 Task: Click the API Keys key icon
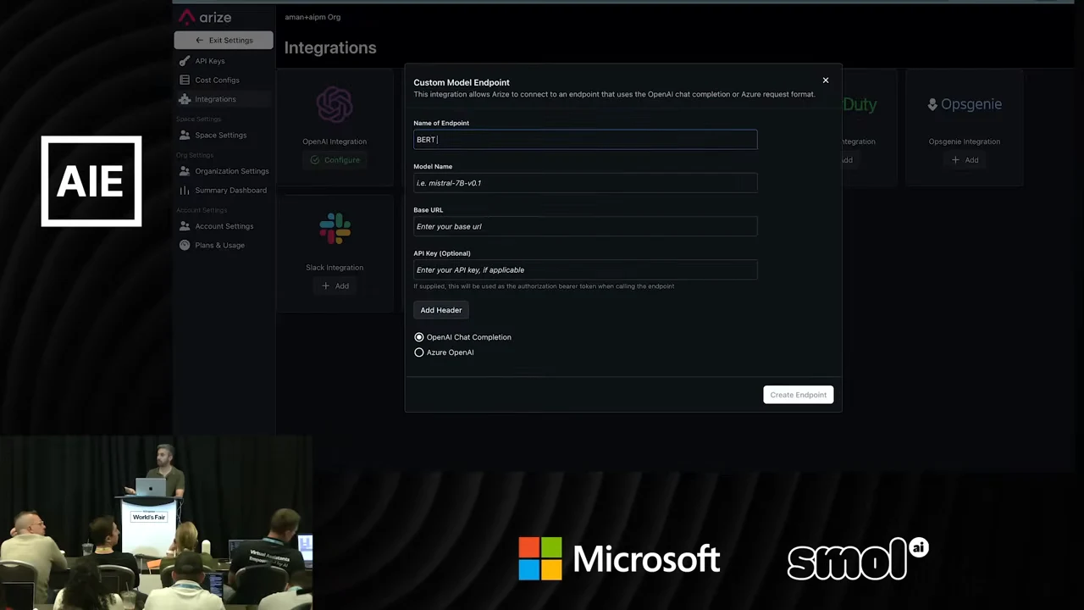[x=185, y=61]
